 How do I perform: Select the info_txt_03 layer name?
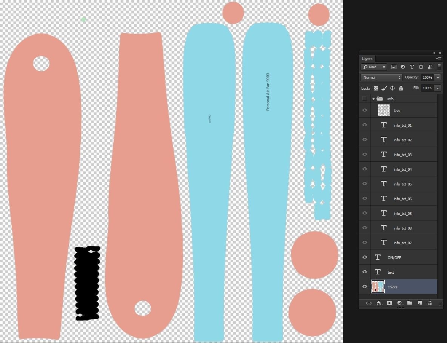coord(402,155)
